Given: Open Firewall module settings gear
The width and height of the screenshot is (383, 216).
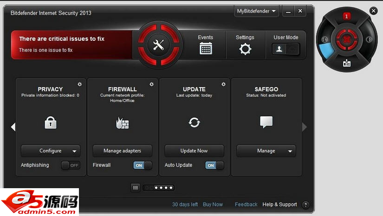Looking at the screenshot, I should (x=151, y=84).
